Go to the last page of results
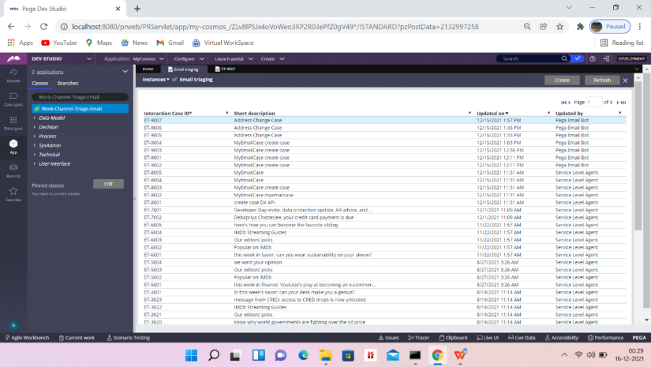Screen dimensions: 651x367 pos(623,102)
